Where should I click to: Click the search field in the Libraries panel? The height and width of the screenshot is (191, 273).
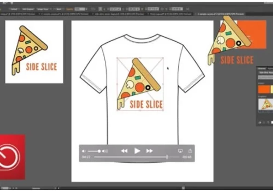pyautogui.click(x=265, y=77)
